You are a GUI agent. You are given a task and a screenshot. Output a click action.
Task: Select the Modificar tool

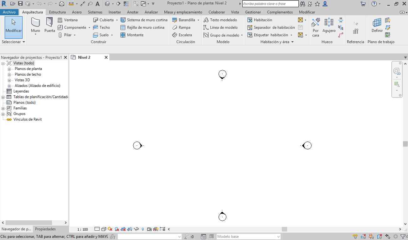click(13, 27)
